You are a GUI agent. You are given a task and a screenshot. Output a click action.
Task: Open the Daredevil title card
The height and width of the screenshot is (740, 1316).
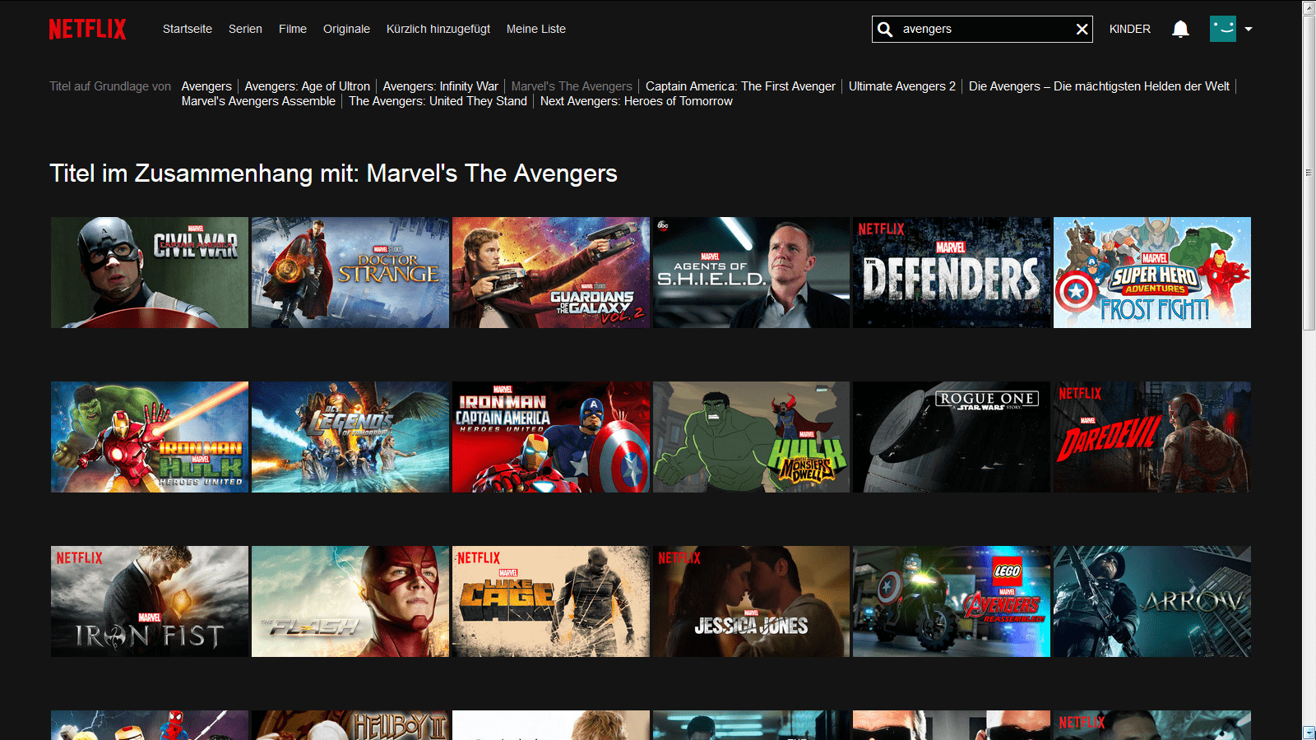tap(1152, 437)
